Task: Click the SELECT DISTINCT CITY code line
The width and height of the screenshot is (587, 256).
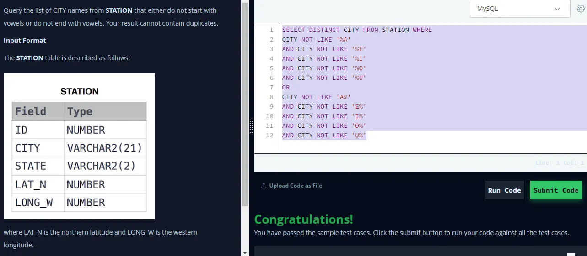Action: pos(357,30)
